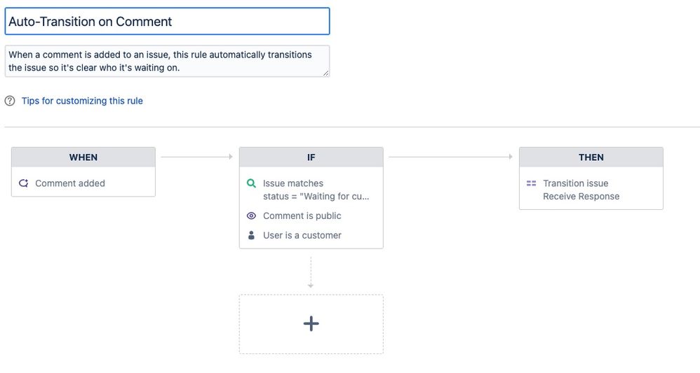Open the Comment added trigger
700x373 pixels.
tap(70, 183)
